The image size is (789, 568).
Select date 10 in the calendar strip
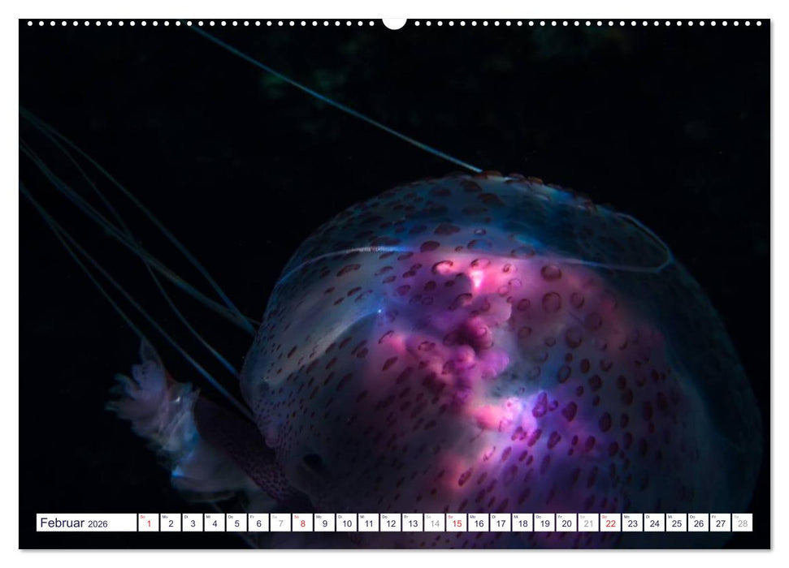(x=346, y=523)
